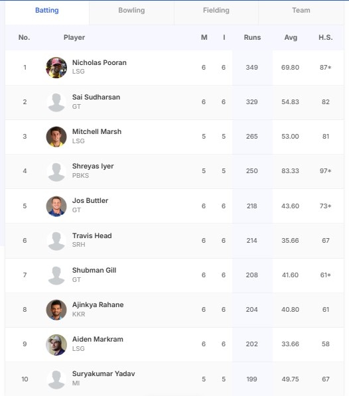Viewport: 349px width, 396px height.
Task: Switch to the Bowling tab
Action: pos(131,11)
